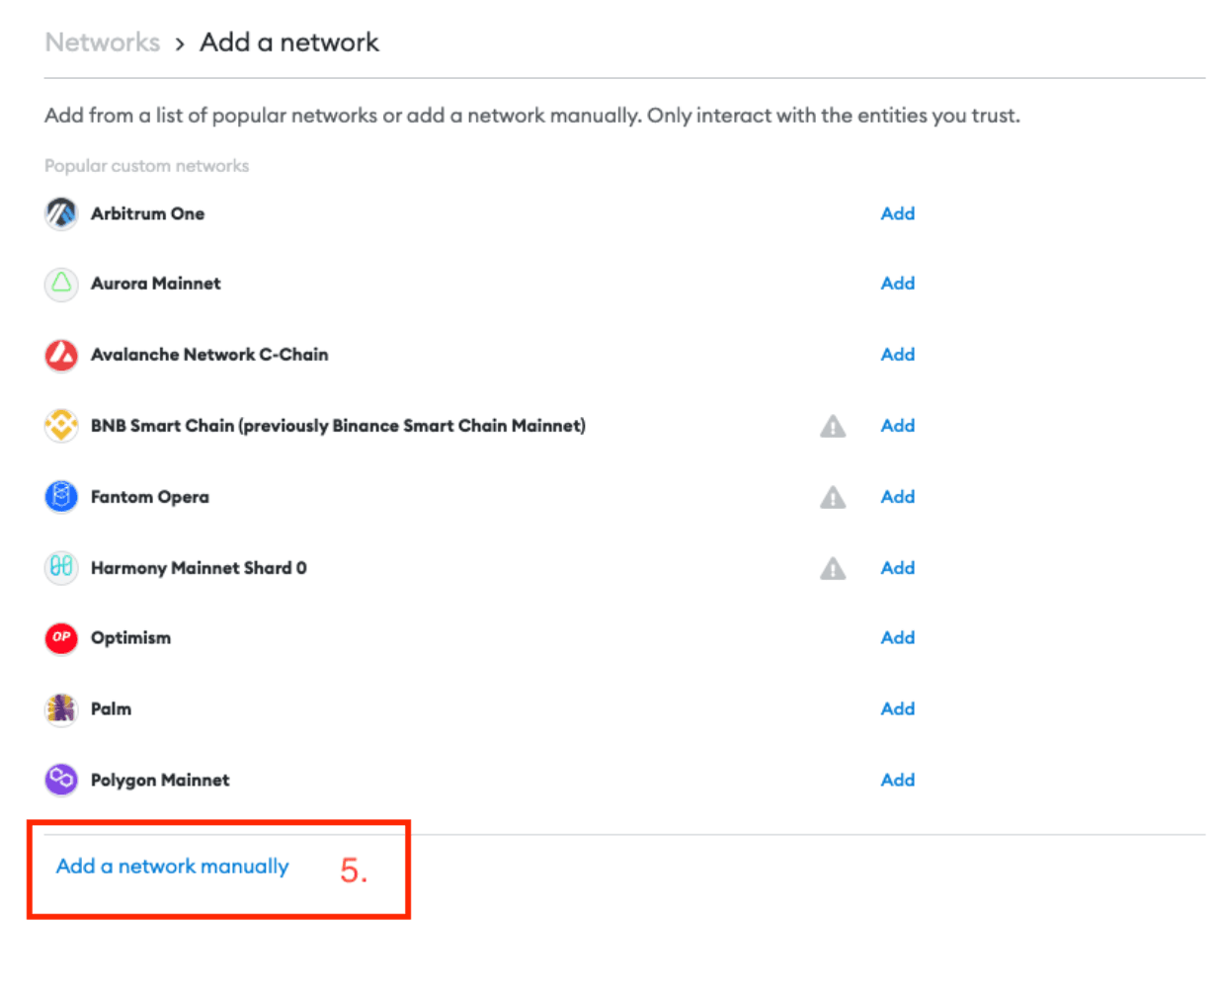Add the Palm network
Screen dimensions: 1219x992
(x=897, y=709)
